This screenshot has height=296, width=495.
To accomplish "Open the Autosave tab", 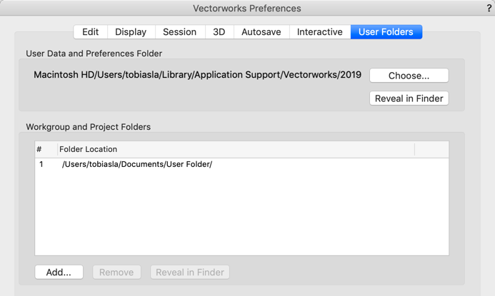I will [x=261, y=32].
